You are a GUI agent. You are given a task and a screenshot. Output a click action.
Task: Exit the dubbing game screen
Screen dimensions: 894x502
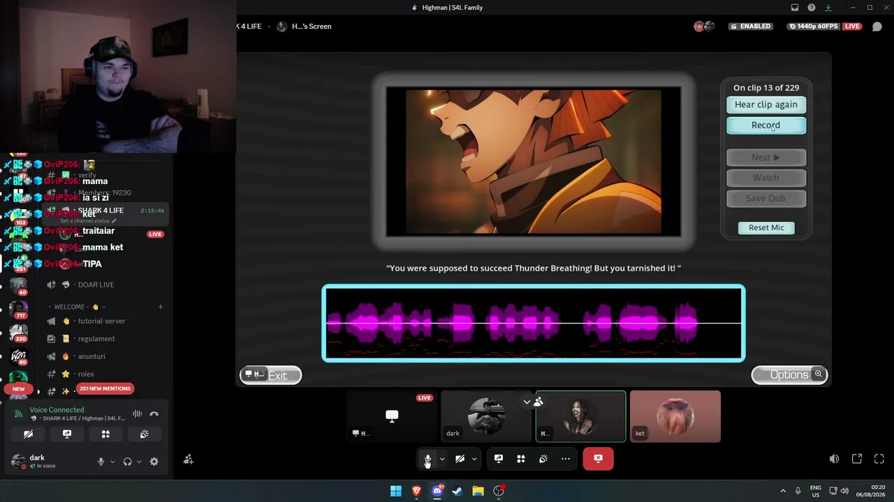271,376
